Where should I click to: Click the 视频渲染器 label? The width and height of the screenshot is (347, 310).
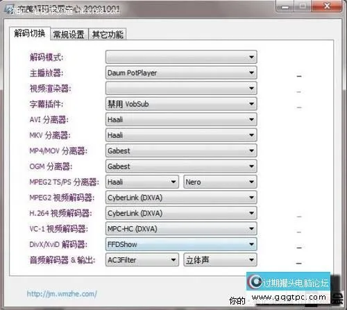(x=50, y=88)
